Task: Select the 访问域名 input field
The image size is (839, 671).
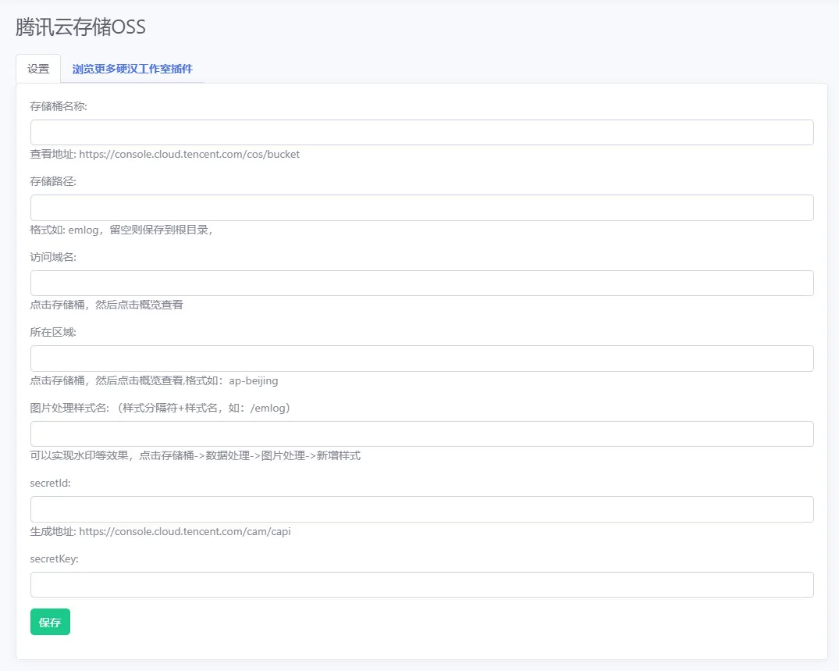Action: point(421,284)
